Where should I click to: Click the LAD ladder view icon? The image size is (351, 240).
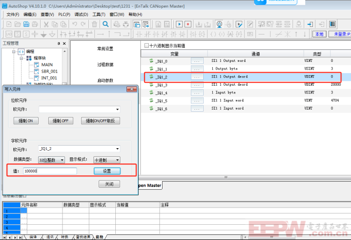point(9,34)
